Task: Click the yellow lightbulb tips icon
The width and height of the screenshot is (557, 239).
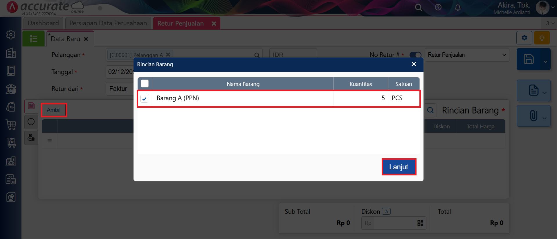Action: click(x=542, y=38)
